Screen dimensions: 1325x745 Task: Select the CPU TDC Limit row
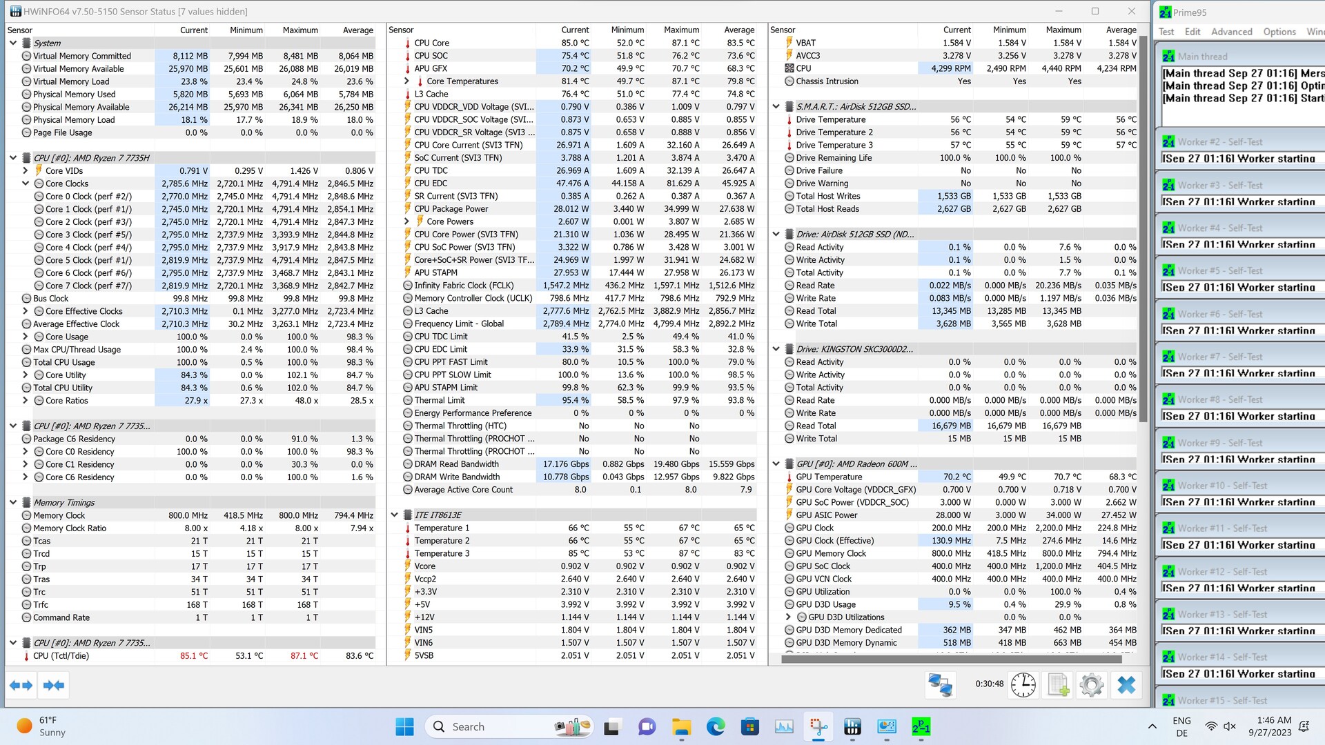pos(578,337)
